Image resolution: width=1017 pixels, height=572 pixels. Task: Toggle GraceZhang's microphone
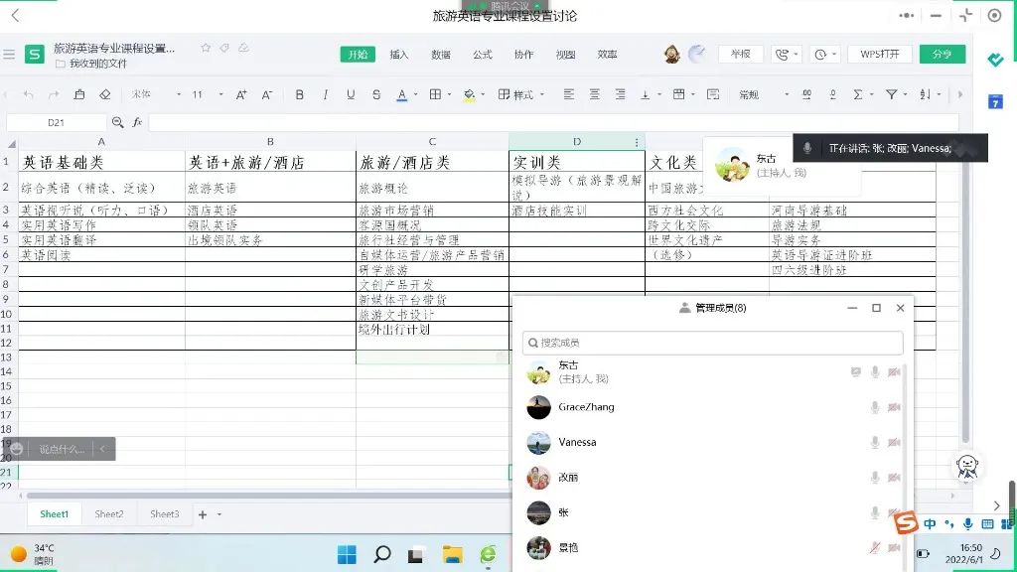875,407
